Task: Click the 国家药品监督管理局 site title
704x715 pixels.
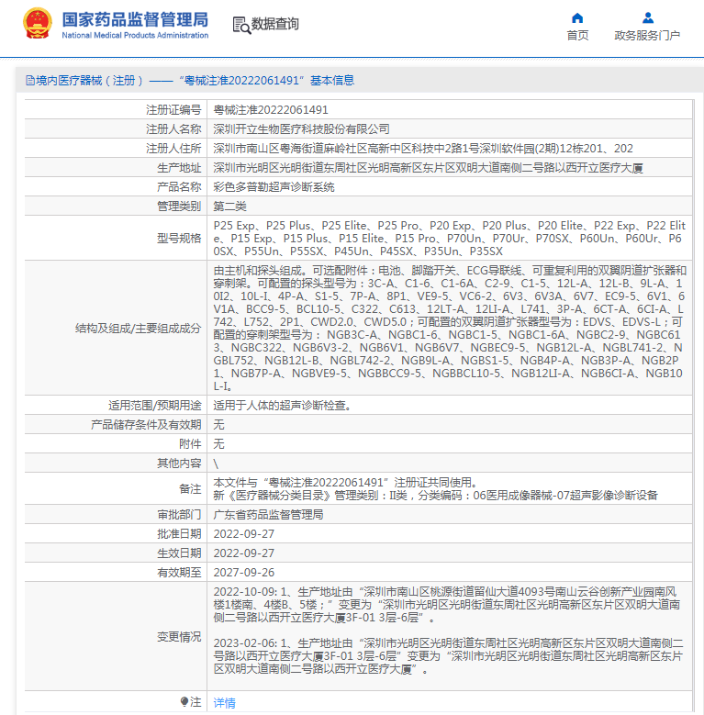Action: (135, 19)
